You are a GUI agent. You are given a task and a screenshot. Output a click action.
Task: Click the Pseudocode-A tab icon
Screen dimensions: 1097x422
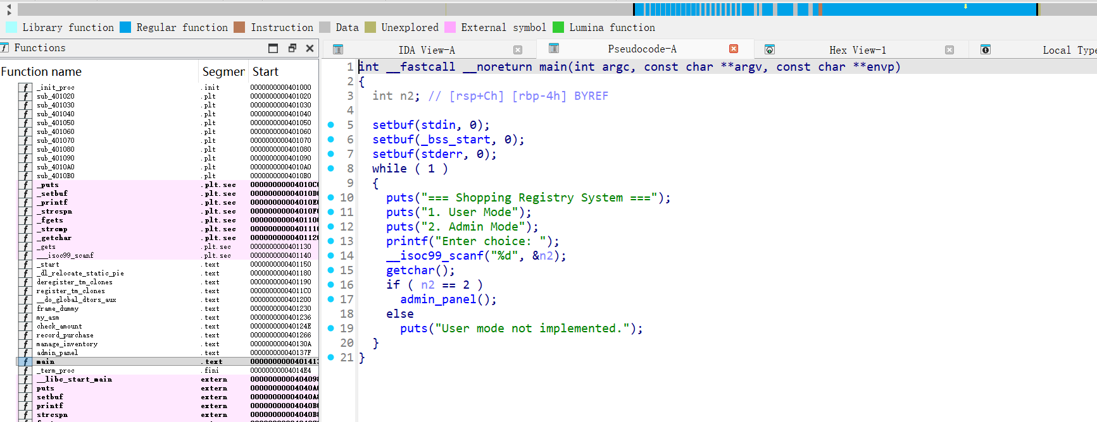pyautogui.click(x=554, y=48)
